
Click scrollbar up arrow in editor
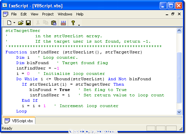point(179,31)
